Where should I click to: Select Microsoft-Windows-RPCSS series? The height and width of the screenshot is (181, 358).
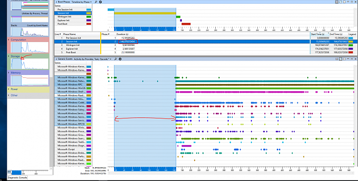(x=71, y=124)
